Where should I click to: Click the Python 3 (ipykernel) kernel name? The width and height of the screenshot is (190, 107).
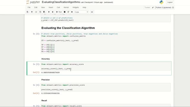164,7
